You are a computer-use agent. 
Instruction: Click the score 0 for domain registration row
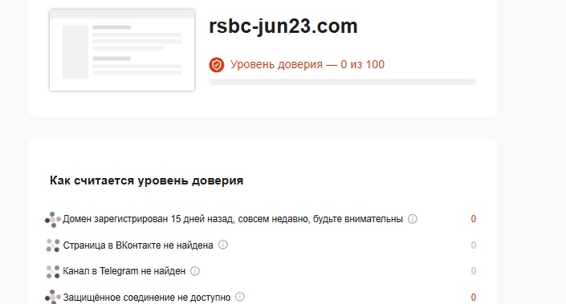point(473,219)
